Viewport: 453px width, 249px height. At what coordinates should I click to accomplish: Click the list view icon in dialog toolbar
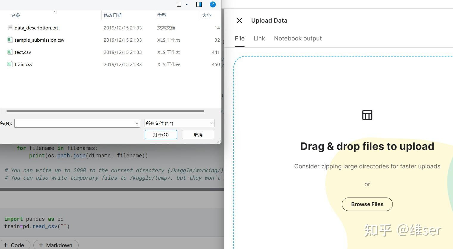pyautogui.click(x=178, y=4)
